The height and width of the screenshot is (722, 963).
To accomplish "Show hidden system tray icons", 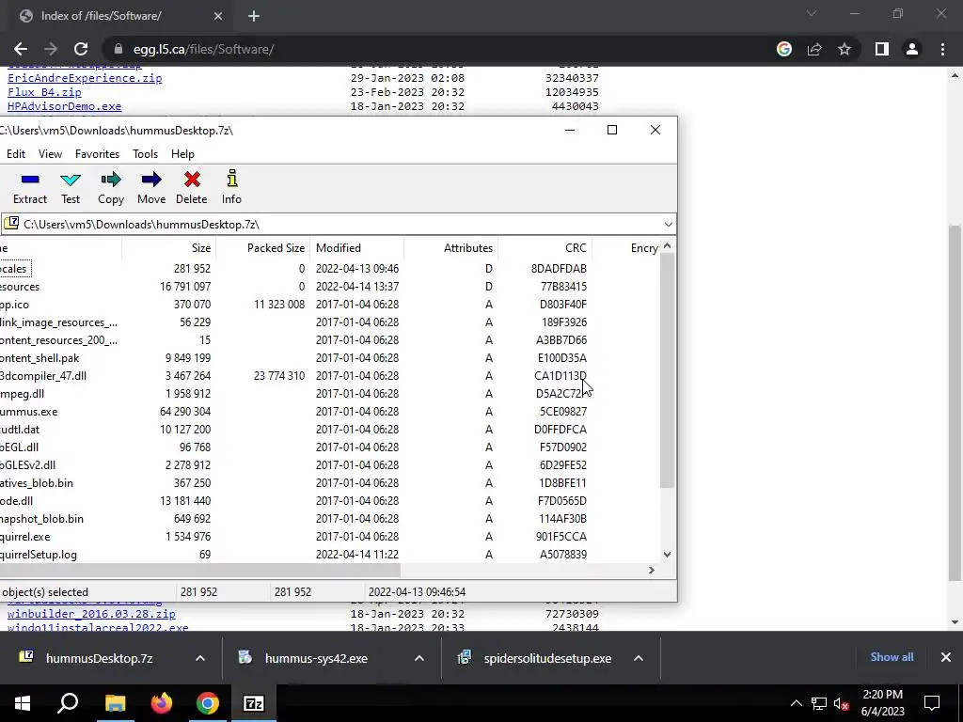I will (796, 703).
